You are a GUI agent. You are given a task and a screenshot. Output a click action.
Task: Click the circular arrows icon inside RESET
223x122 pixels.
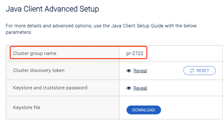click(x=192, y=71)
